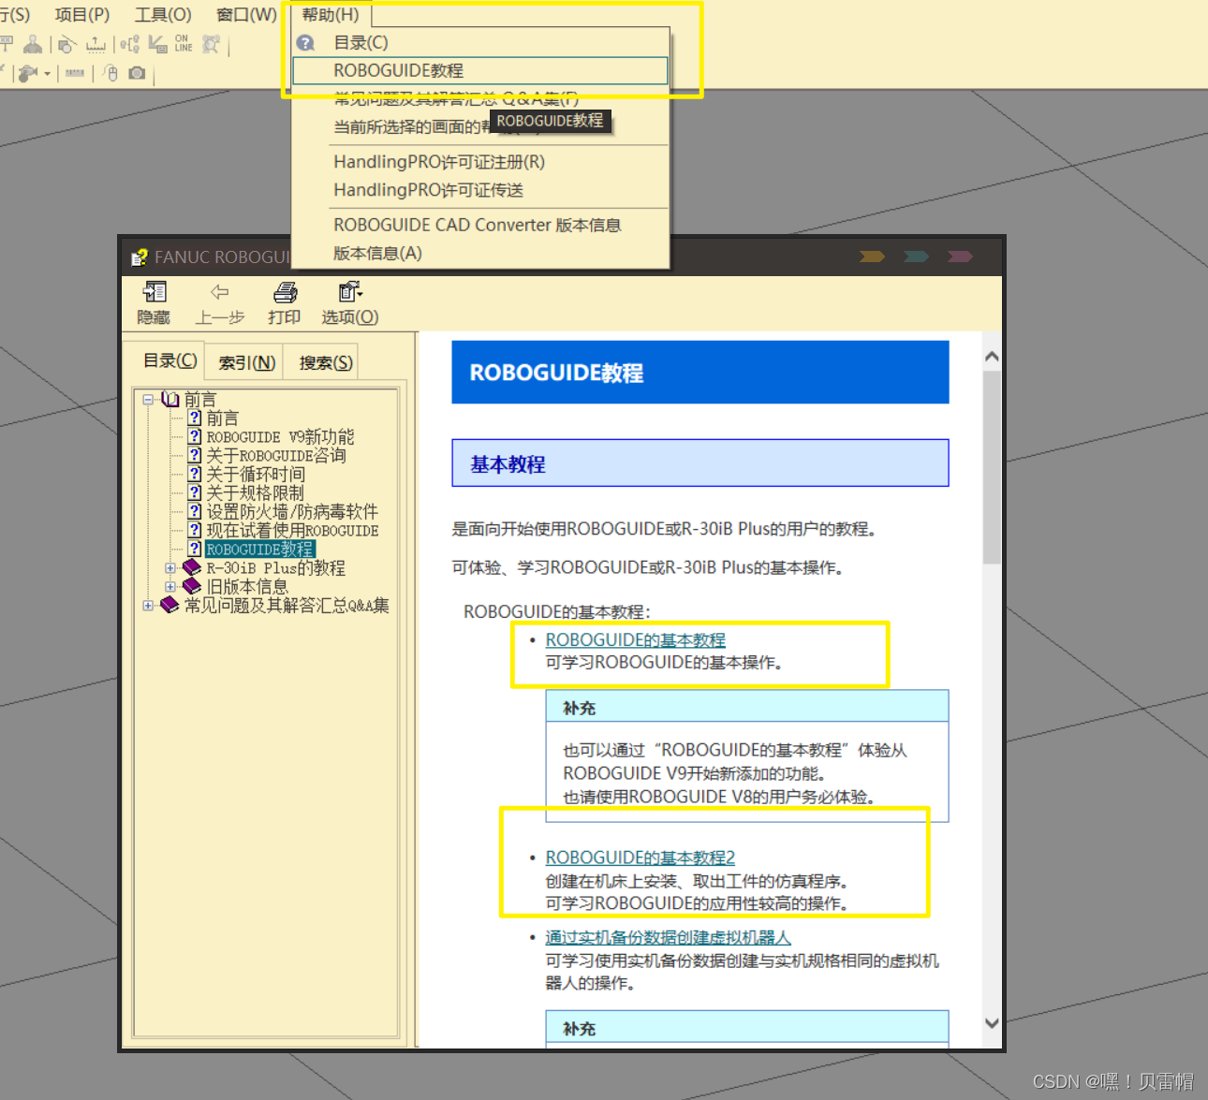1208x1100 pixels.
Task: Open the 选项(O) options button in help window
Action: click(350, 303)
